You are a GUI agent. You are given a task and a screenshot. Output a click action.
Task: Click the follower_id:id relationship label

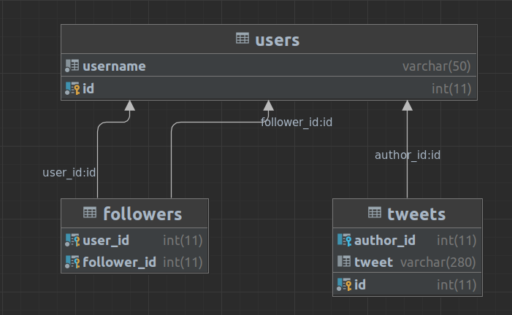coord(297,122)
